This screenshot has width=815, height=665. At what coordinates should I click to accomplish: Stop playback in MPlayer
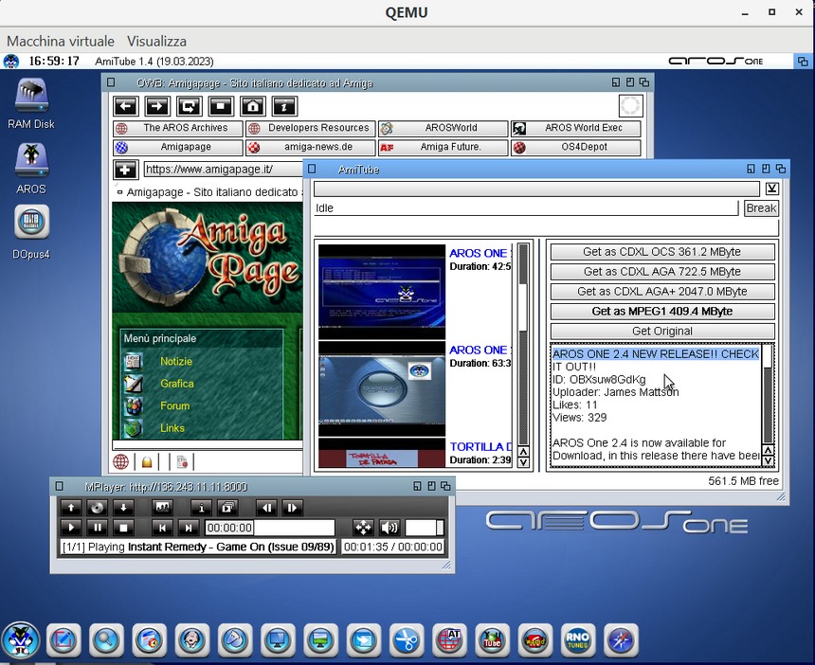point(123,528)
